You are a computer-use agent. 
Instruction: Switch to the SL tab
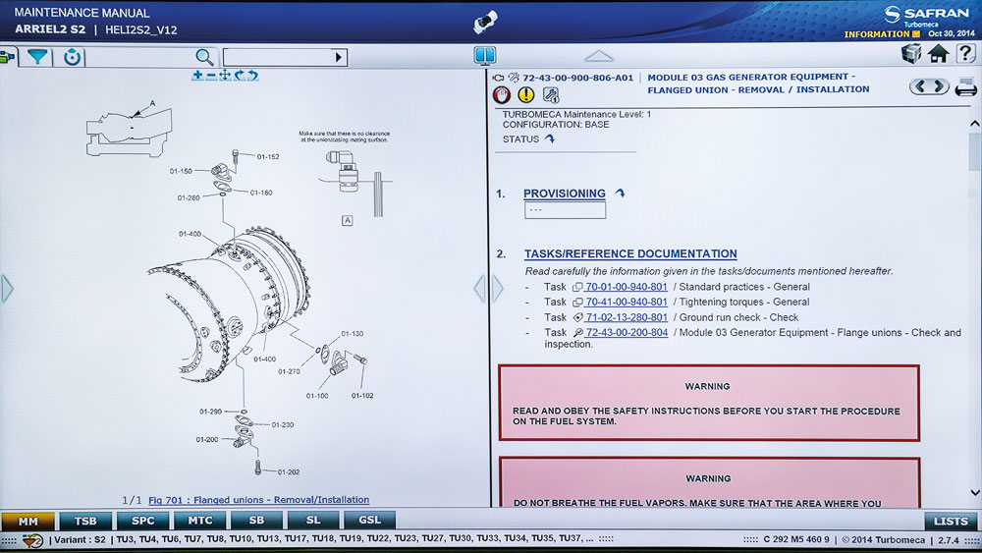[x=313, y=521]
